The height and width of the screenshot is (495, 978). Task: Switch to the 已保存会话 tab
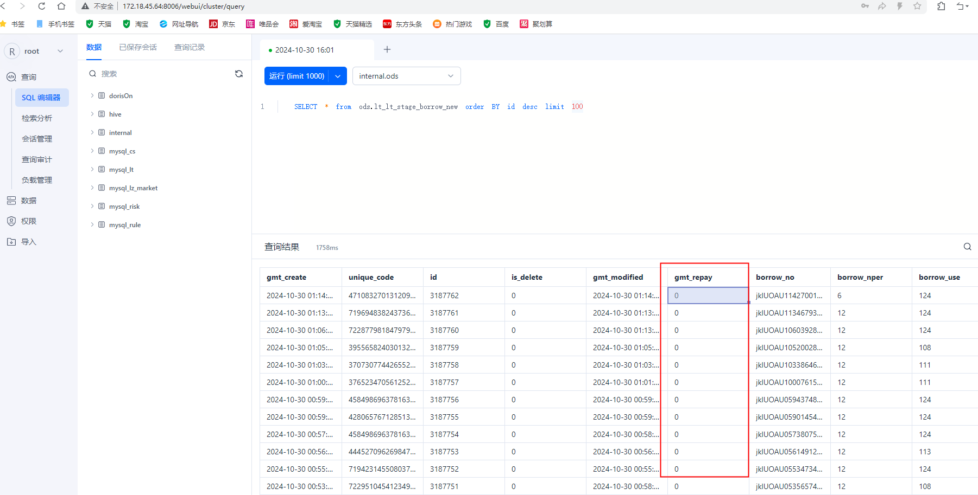click(x=138, y=47)
